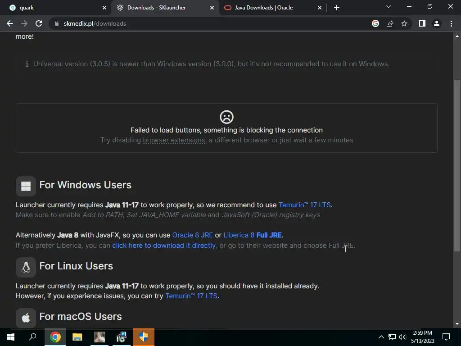Click the padlock site info icon

tap(57, 23)
